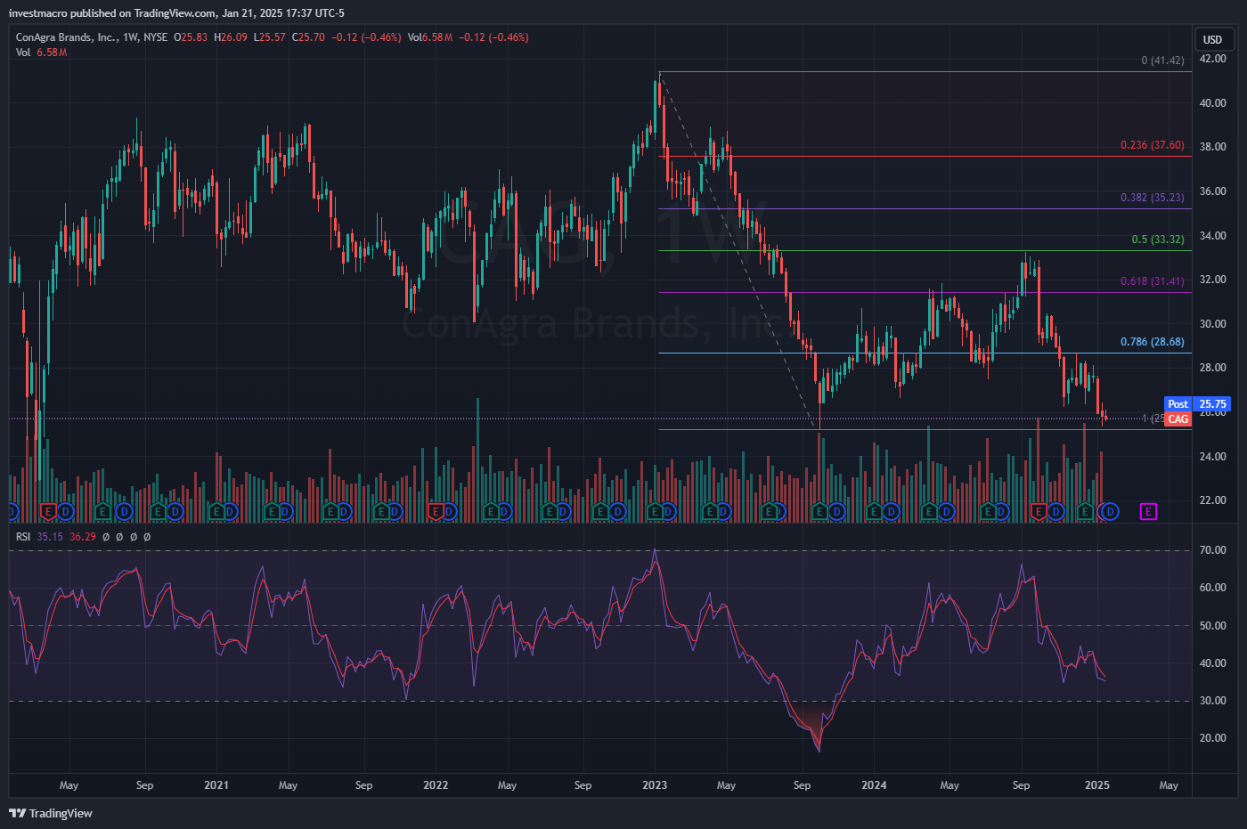Click the purple upcoming earnings E marker
Screen dimensions: 1247x829
click(x=1148, y=511)
